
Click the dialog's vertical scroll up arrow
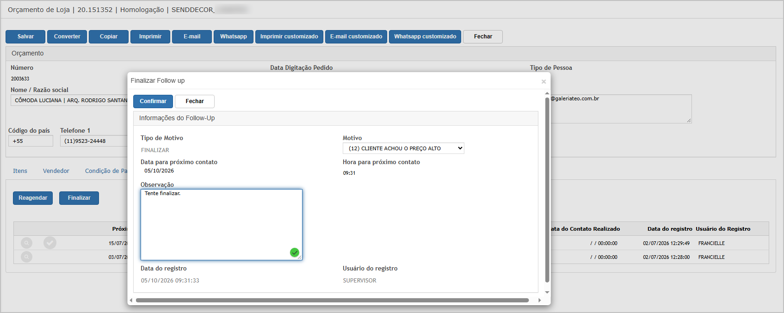click(x=547, y=93)
